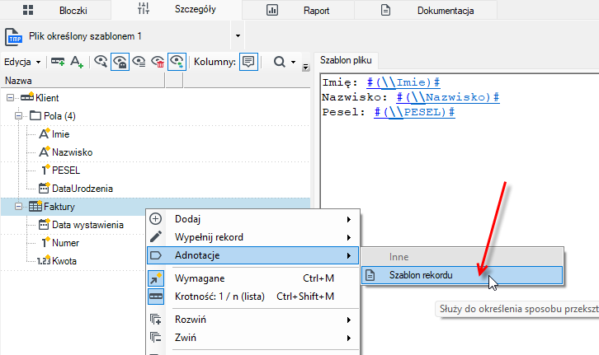Select the Klient record in tree
This screenshot has width=599, height=355.
pyautogui.click(x=47, y=98)
